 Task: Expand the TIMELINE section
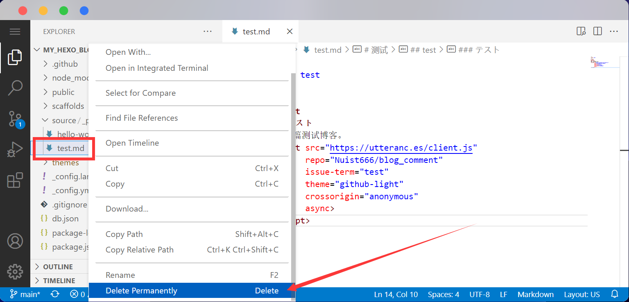coord(59,281)
